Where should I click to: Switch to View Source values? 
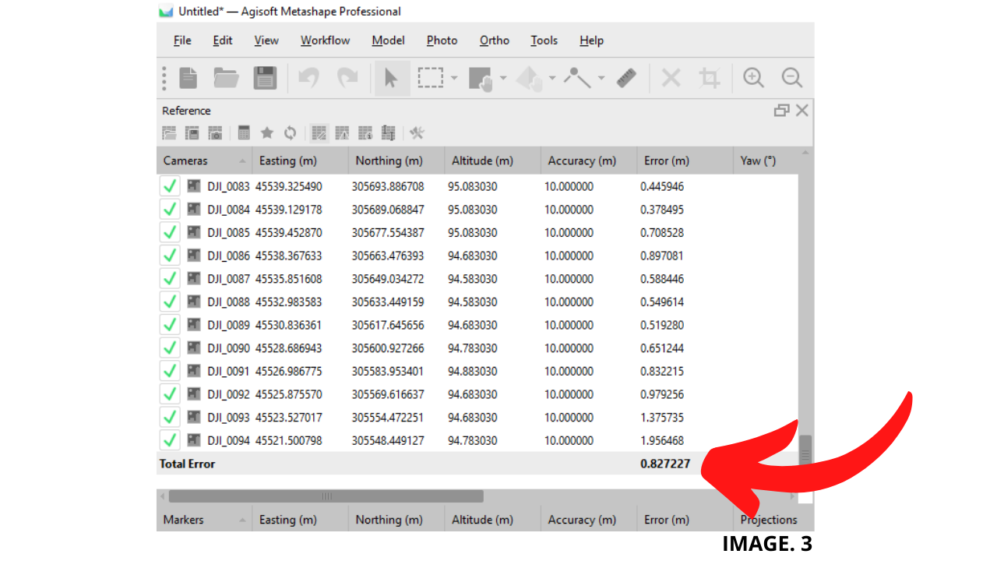coord(319,133)
